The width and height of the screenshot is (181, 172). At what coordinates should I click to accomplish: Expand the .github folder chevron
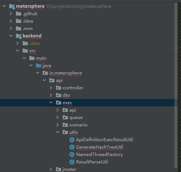coord(11,13)
